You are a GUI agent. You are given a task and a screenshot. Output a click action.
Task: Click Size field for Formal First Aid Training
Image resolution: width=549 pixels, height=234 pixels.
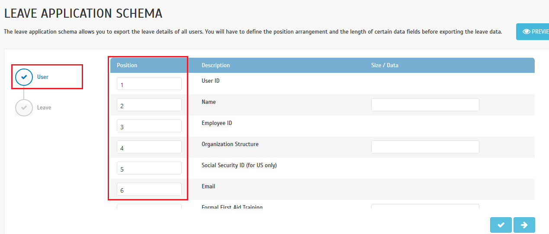(x=425, y=206)
